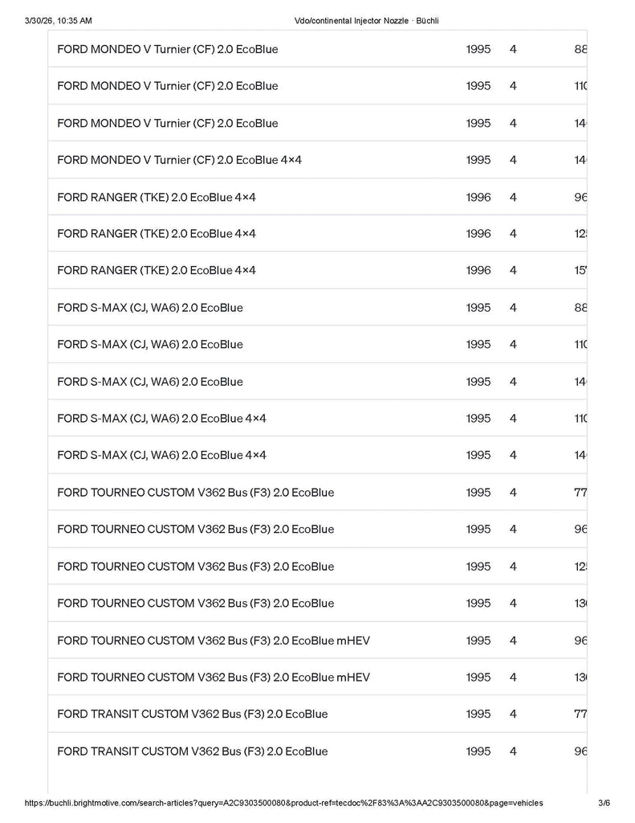Select the FORD MONDEO V Turnier 2.0 EcoBlue 4×4 row

point(317,160)
